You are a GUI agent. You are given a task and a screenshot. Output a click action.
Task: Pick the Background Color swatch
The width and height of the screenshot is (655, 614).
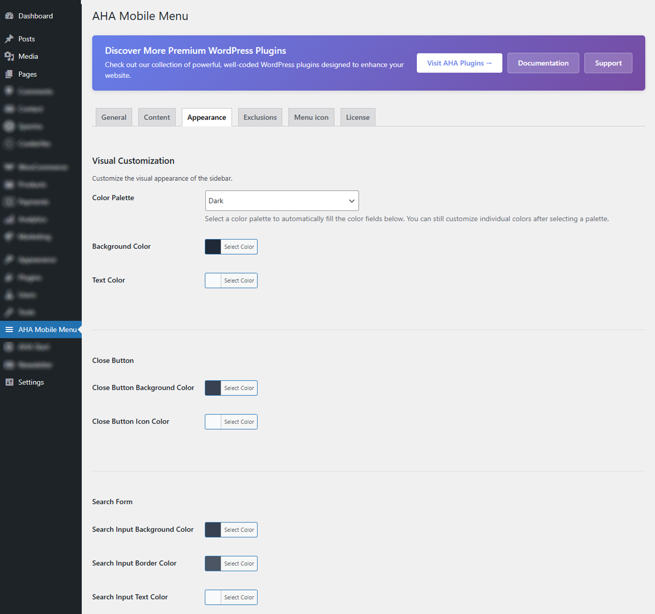point(213,247)
